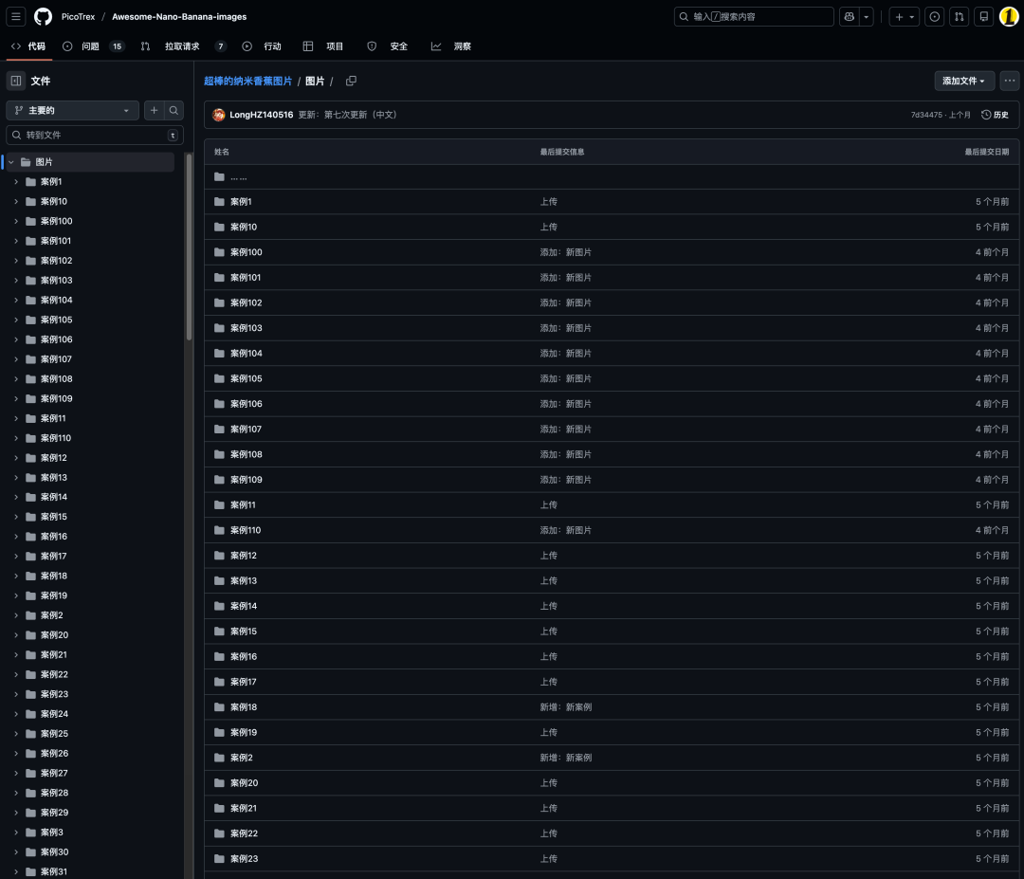Open the 超棒的纳米香蕉图片 breadcrumb link

point(247,82)
